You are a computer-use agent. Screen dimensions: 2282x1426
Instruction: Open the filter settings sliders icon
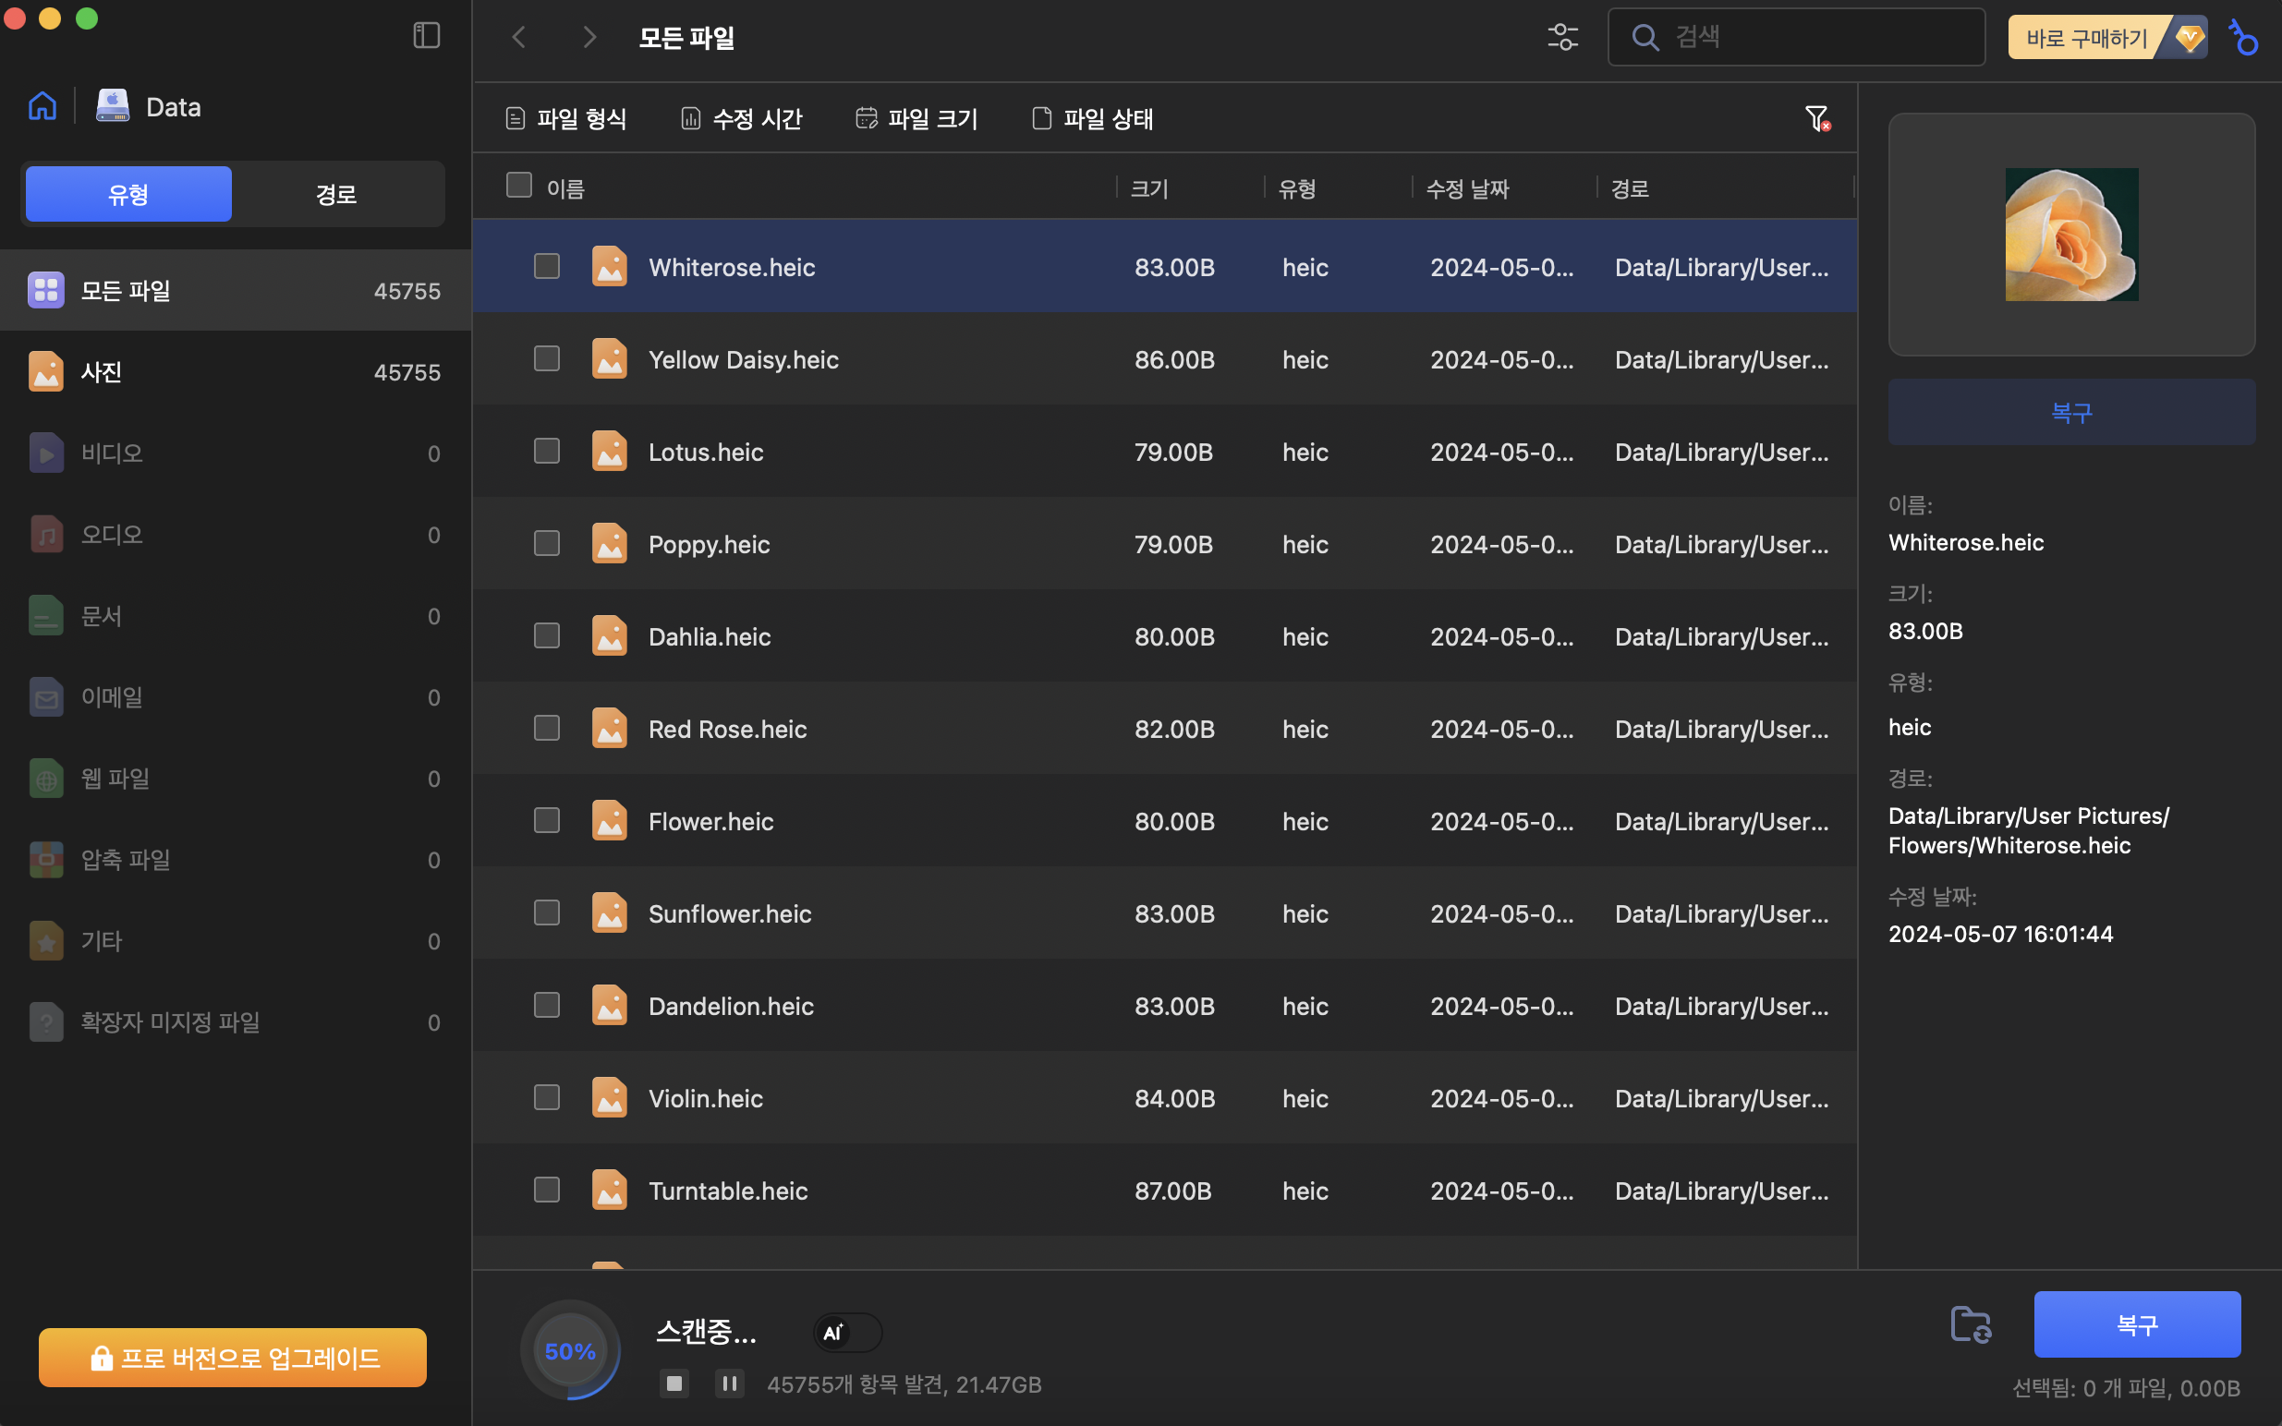pos(1562,37)
